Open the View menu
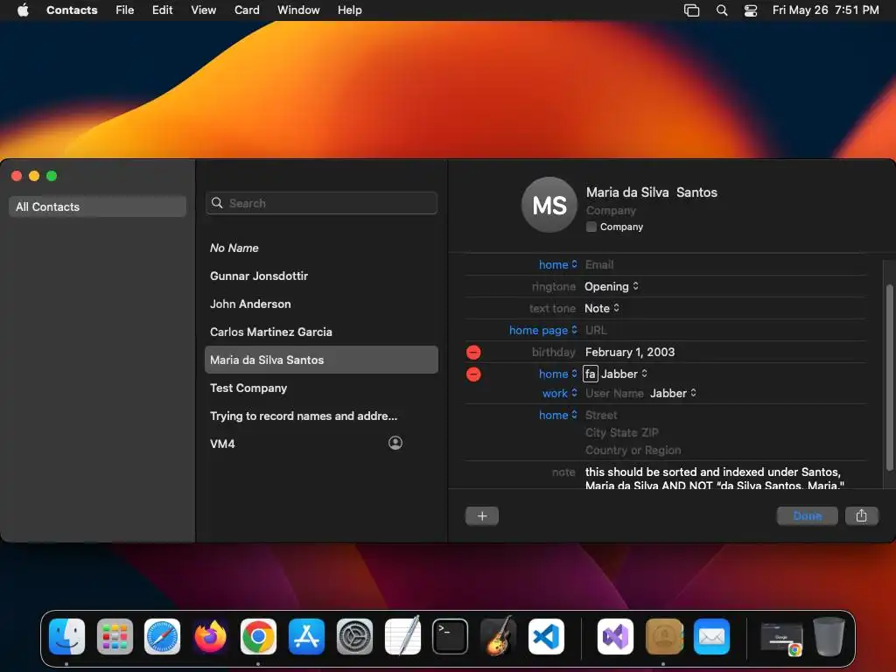This screenshot has width=896, height=672. coord(203,10)
